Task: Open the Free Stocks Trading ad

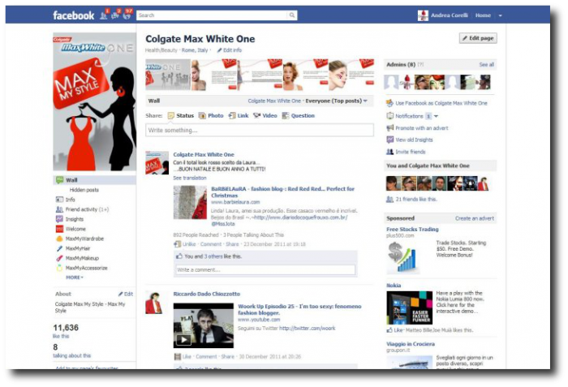Action: coord(412,229)
